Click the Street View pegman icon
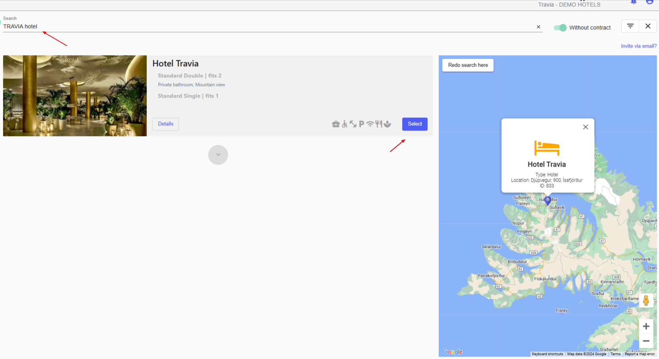The image size is (659, 359). pyautogui.click(x=646, y=301)
